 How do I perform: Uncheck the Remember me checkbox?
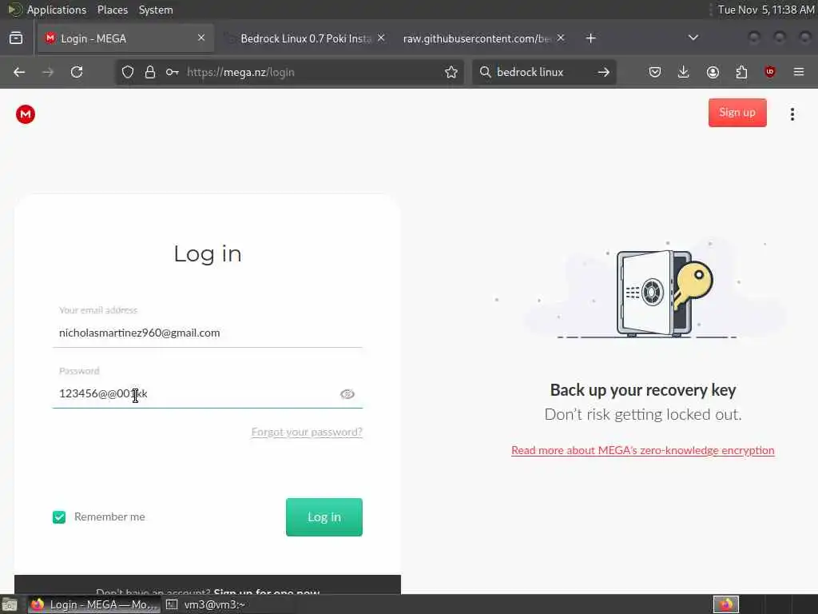59,517
